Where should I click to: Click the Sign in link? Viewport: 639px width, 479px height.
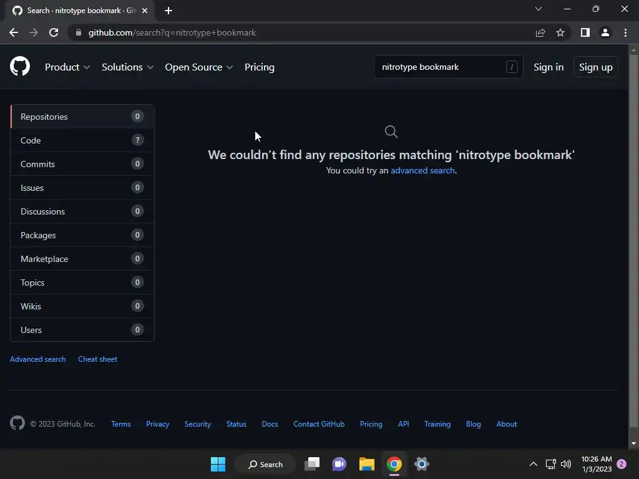pyautogui.click(x=549, y=67)
